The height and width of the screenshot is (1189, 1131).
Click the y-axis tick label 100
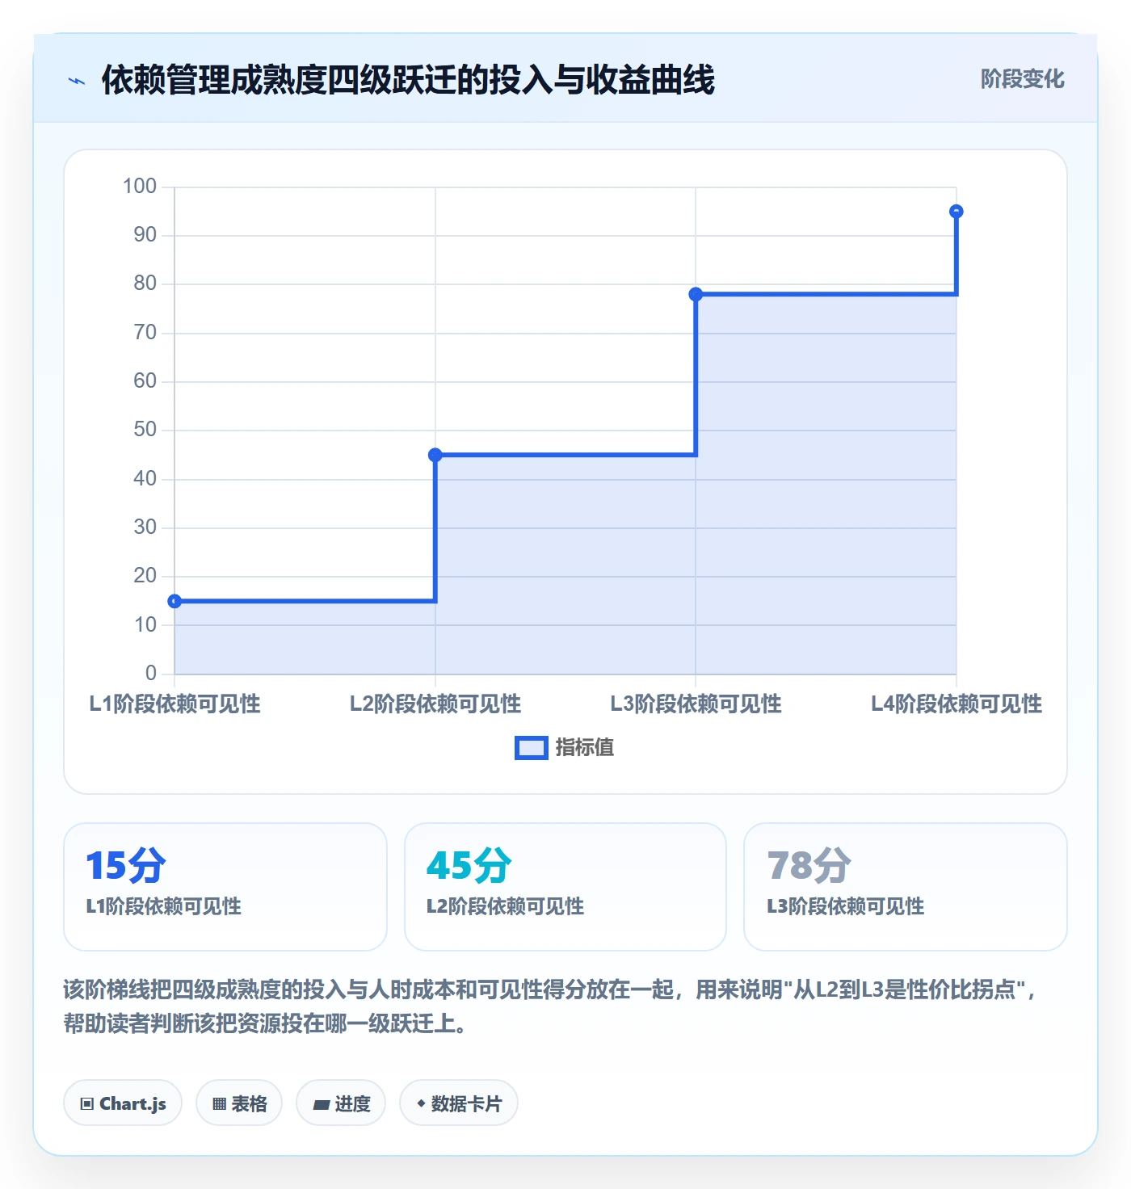click(139, 187)
